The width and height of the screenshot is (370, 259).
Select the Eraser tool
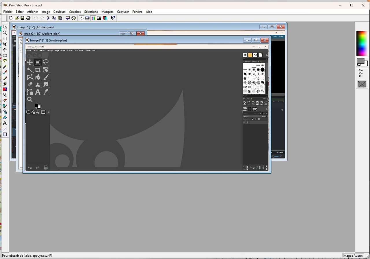(5, 100)
